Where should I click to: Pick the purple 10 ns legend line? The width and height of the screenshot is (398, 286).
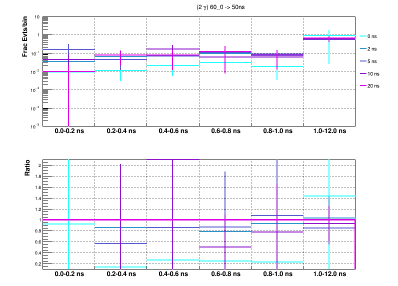point(363,73)
